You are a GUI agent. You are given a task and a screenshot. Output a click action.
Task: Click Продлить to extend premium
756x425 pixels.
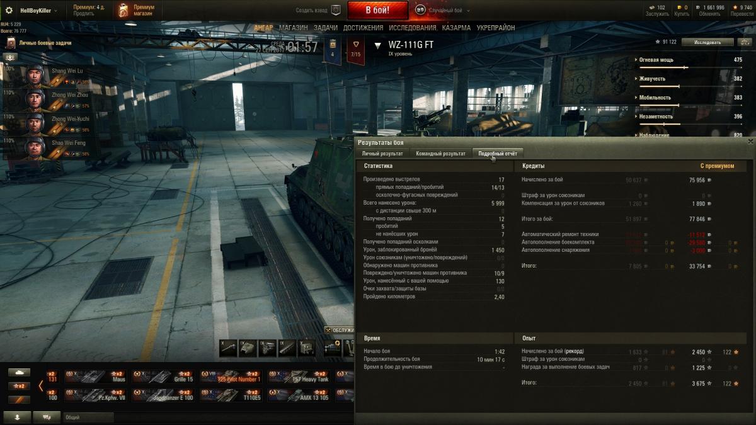(x=84, y=14)
